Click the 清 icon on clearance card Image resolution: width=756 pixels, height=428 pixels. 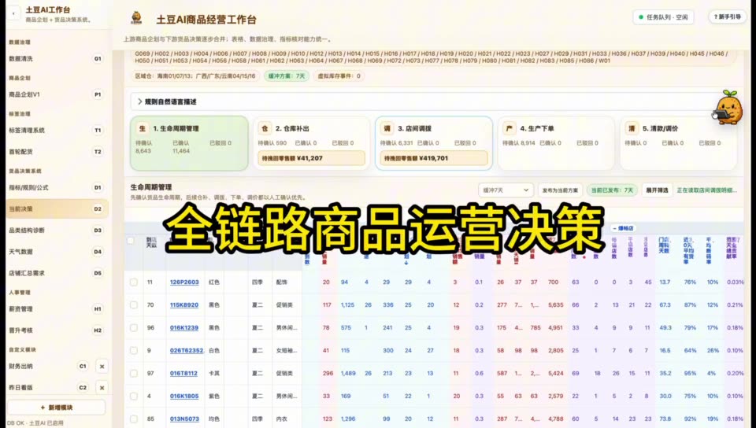(632, 128)
